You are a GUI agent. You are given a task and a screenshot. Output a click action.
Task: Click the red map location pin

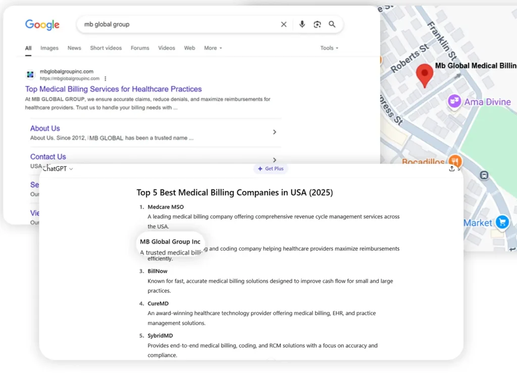(424, 76)
